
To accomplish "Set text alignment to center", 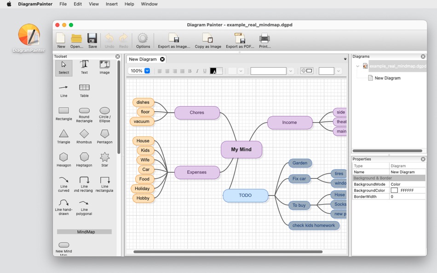I will pos(167,71).
